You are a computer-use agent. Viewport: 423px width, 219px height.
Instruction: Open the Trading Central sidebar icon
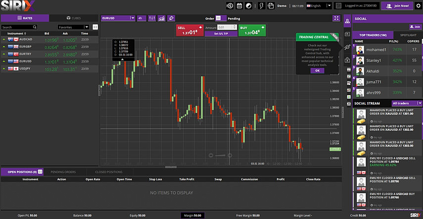tap(347, 47)
